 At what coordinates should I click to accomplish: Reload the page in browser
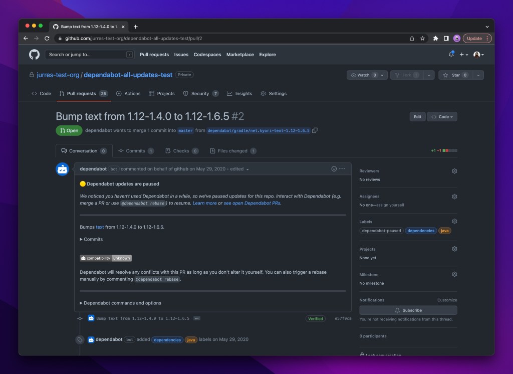coord(47,38)
